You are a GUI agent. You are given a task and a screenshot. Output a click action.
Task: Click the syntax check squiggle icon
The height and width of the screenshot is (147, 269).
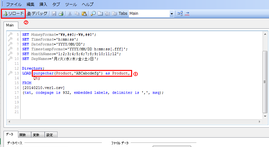(x=187, y=14)
